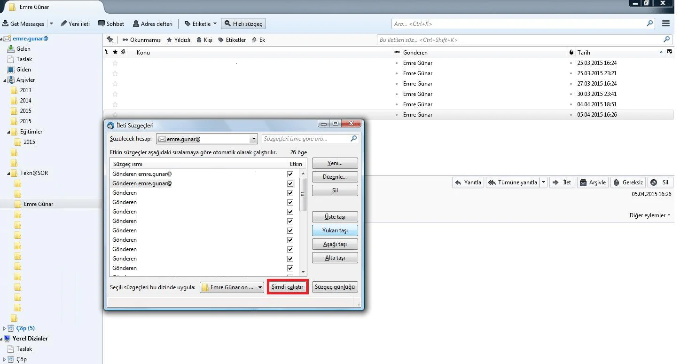Select the Emre Günar folder in tree
This screenshot has width=688, height=364.
click(39, 204)
